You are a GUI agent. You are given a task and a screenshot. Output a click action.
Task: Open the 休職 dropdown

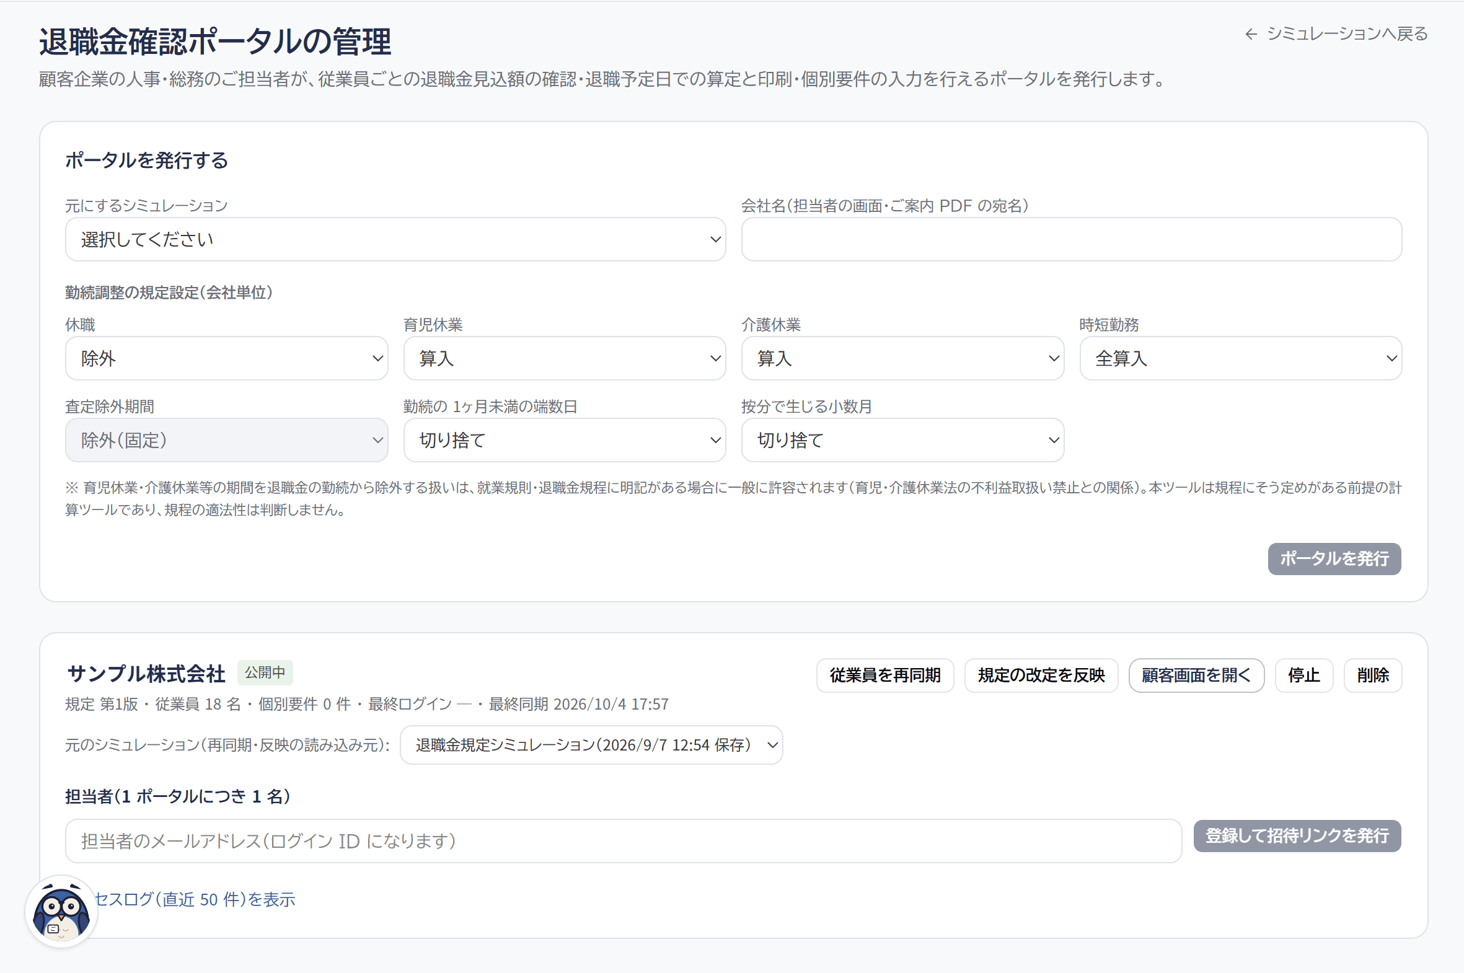click(226, 358)
